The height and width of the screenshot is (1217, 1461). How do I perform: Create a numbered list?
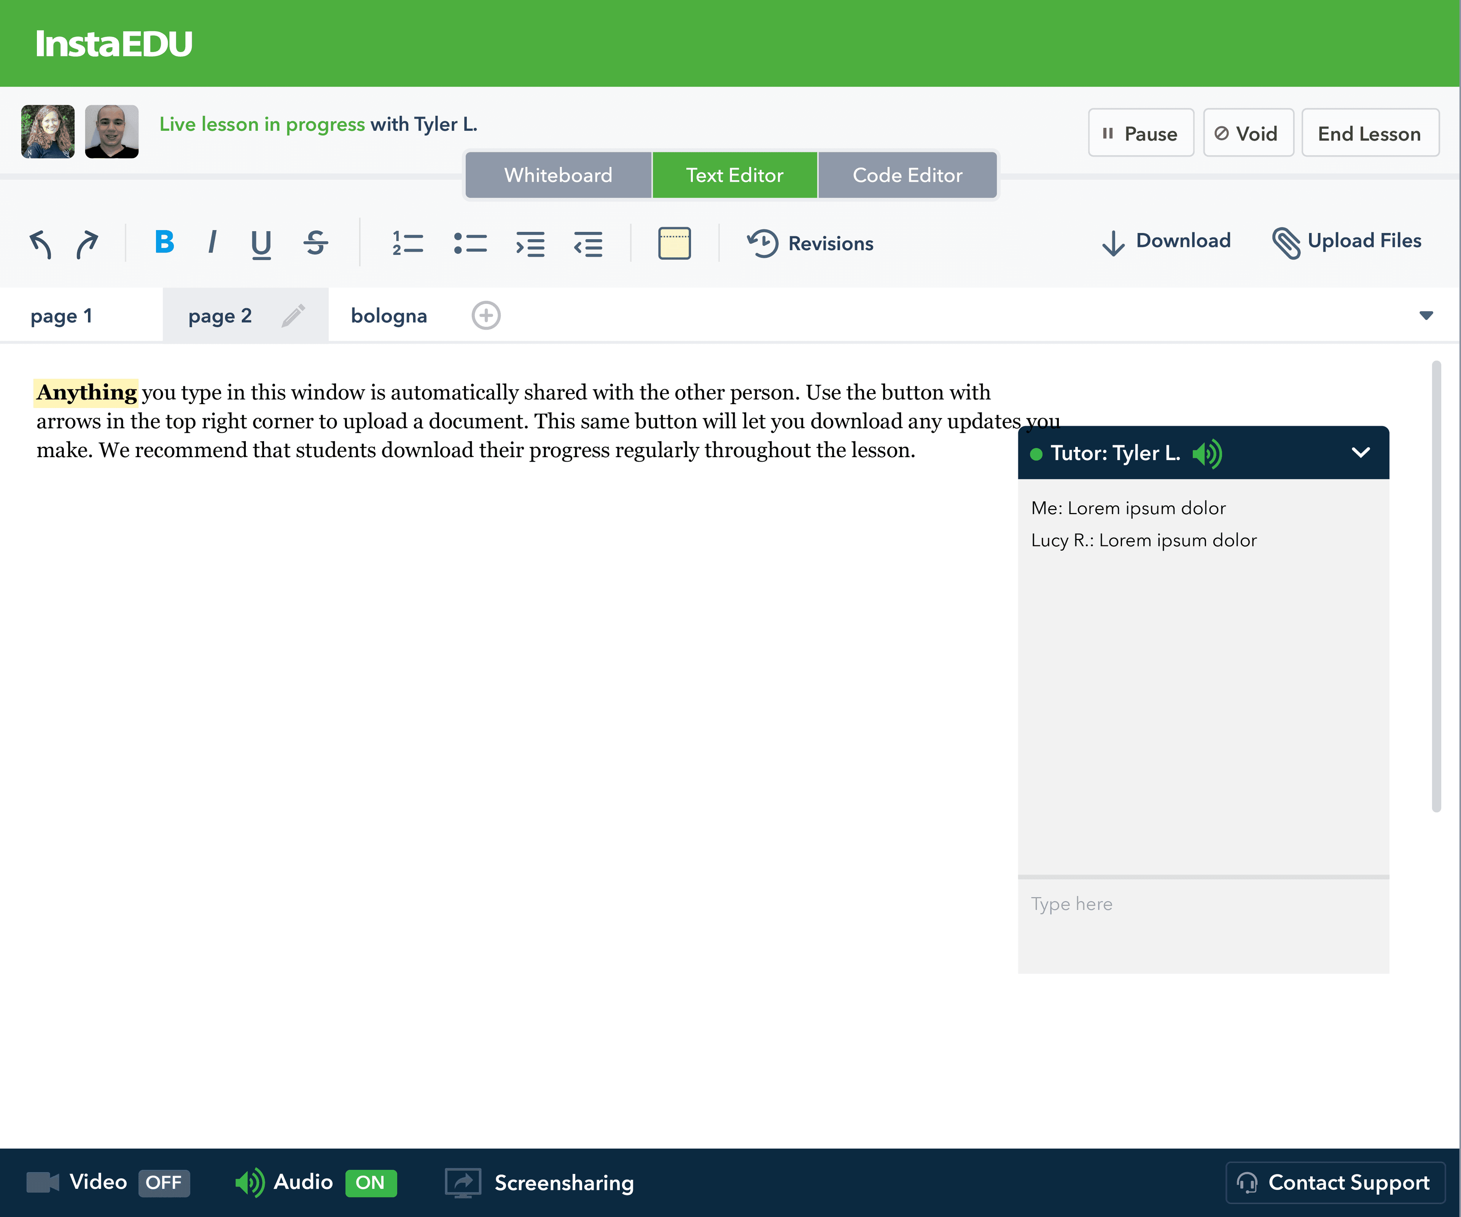point(408,243)
